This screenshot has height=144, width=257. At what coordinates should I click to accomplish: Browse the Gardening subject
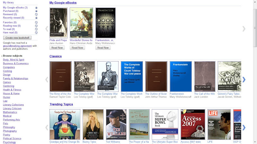click(9, 86)
